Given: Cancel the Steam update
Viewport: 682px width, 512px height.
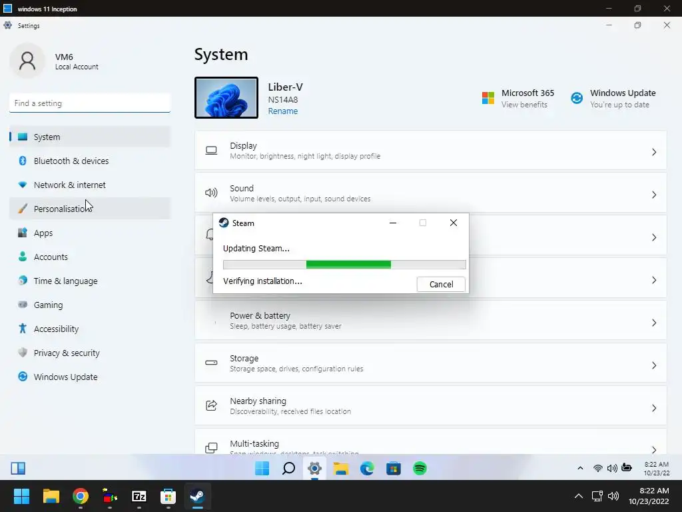Looking at the screenshot, I should [441, 284].
